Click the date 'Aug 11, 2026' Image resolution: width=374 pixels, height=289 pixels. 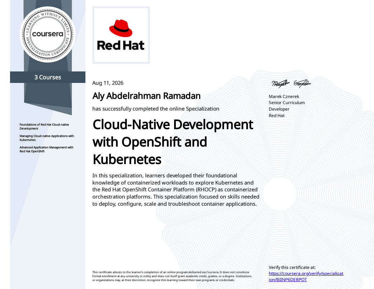point(108,83)
